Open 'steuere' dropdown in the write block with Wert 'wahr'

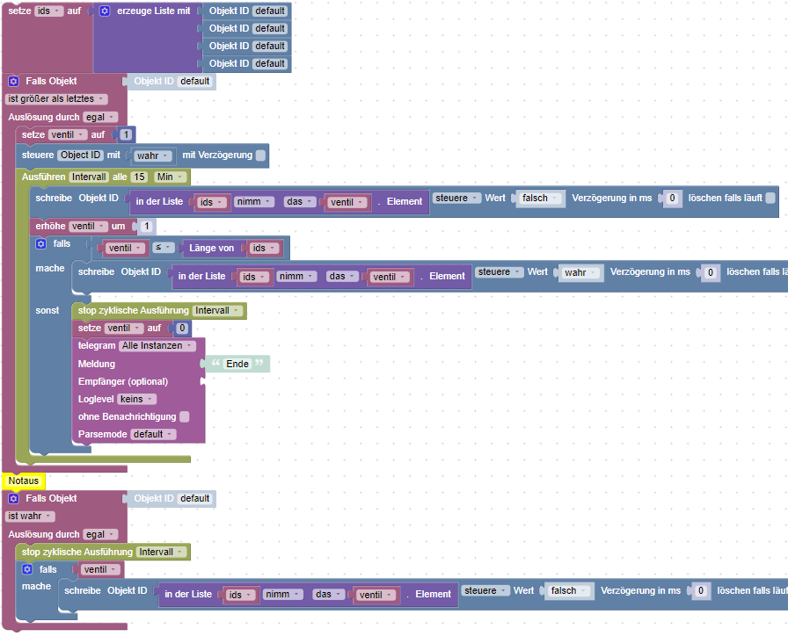pos(499,272)
